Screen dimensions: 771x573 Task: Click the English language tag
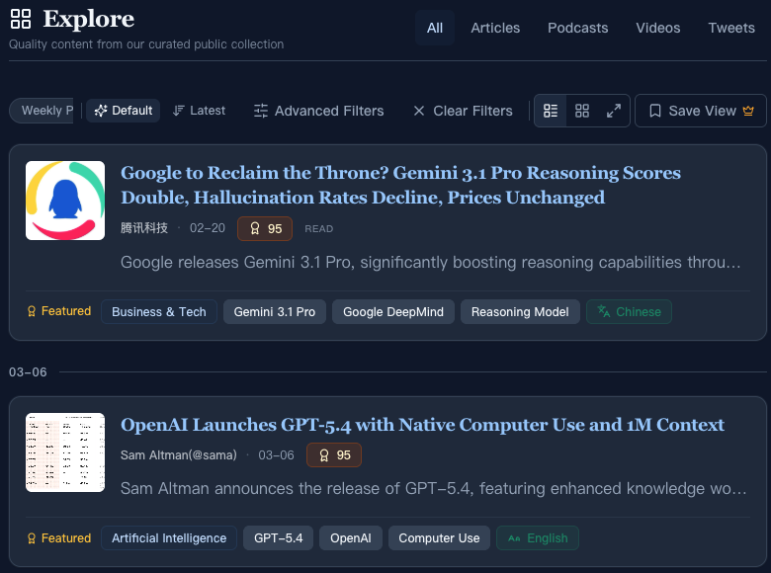538,538
